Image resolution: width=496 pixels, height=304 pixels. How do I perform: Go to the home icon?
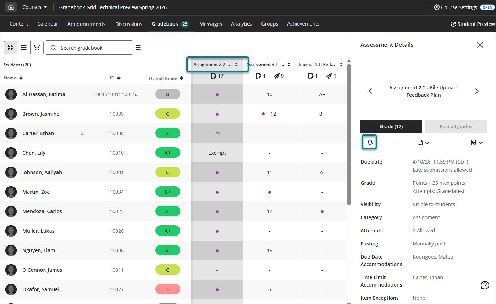click(x=11, y=7)
